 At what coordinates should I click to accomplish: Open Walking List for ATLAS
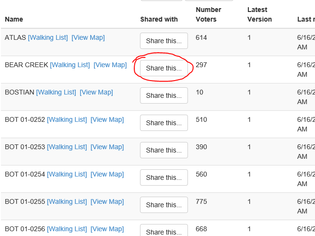(48, 37)
